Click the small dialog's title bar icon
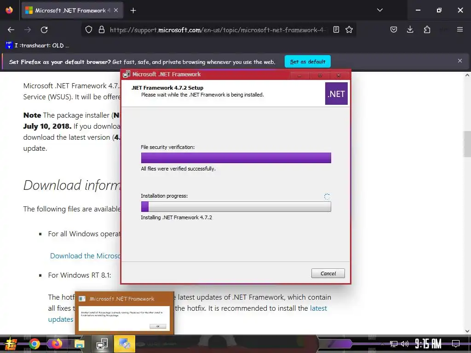 pos(82,299)
